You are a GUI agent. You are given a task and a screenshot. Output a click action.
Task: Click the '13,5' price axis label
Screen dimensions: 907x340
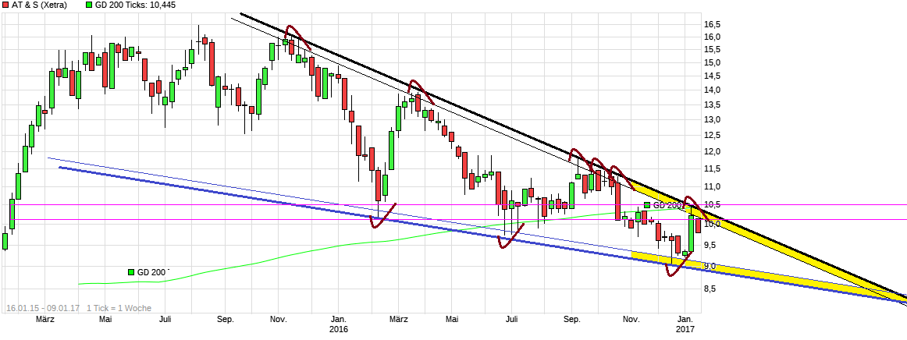(712, 104)
